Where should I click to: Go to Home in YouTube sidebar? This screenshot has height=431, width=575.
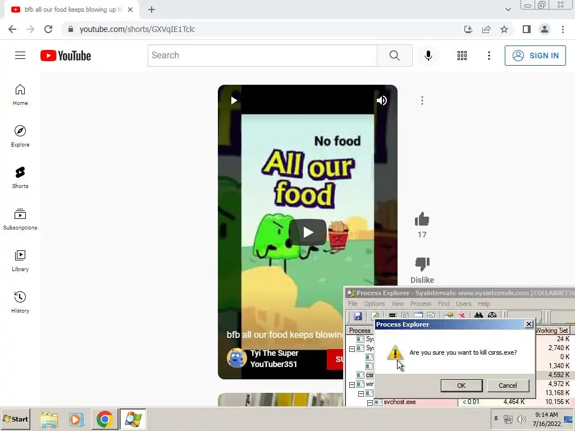[x=20, y=95]
